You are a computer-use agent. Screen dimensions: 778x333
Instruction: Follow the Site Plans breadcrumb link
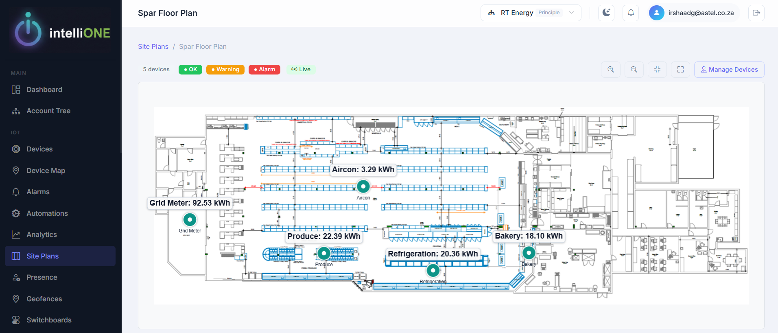pyautogui.click(x=153, y=46)
